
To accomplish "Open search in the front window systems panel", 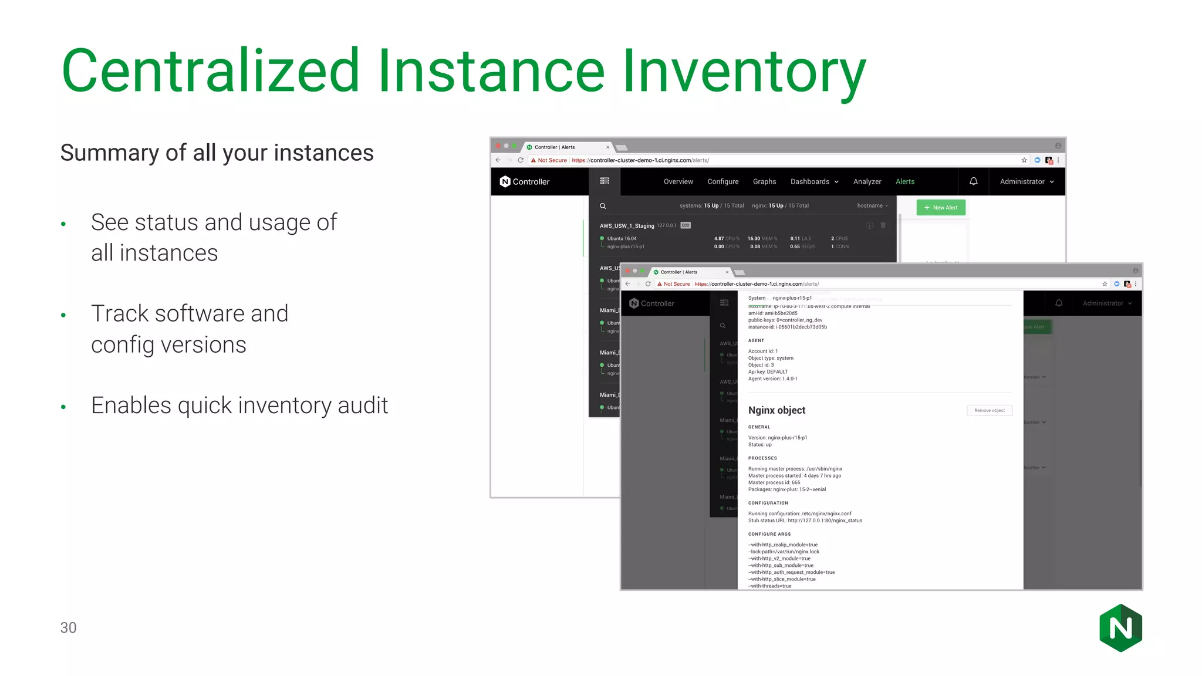I will coord(722,326).
